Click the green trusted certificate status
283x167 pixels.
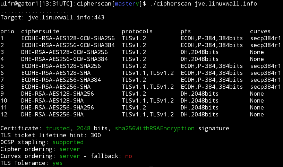click(x=58, y=129)
